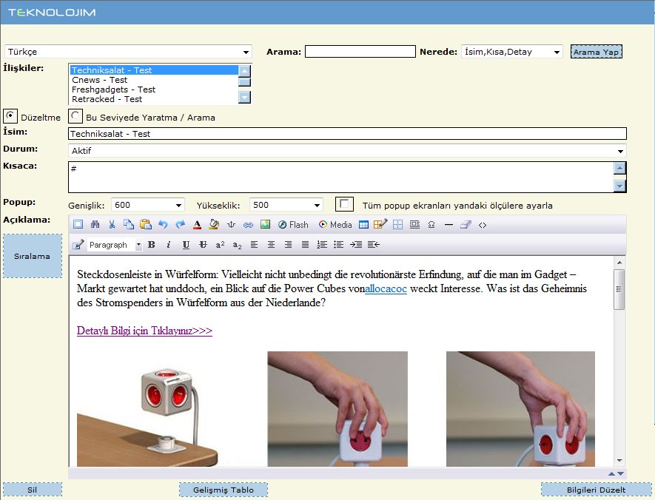Select the Düzeltme radio button
The image size is (655, 500).
(x=10, y=115)
